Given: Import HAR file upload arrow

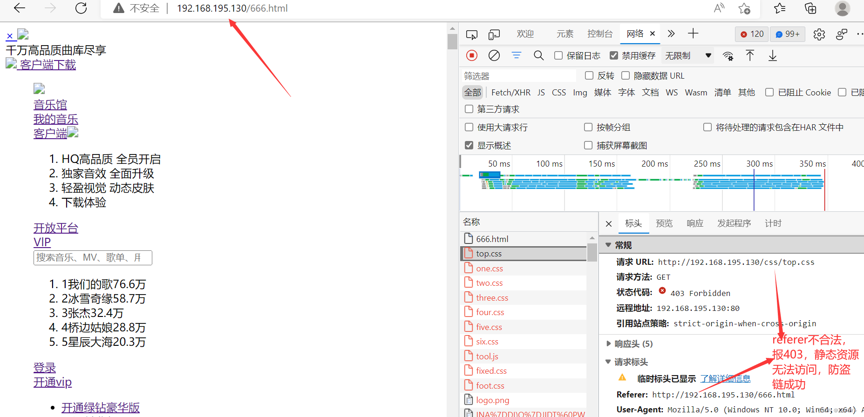Looking at the screenshot, I should pos(750,55).
